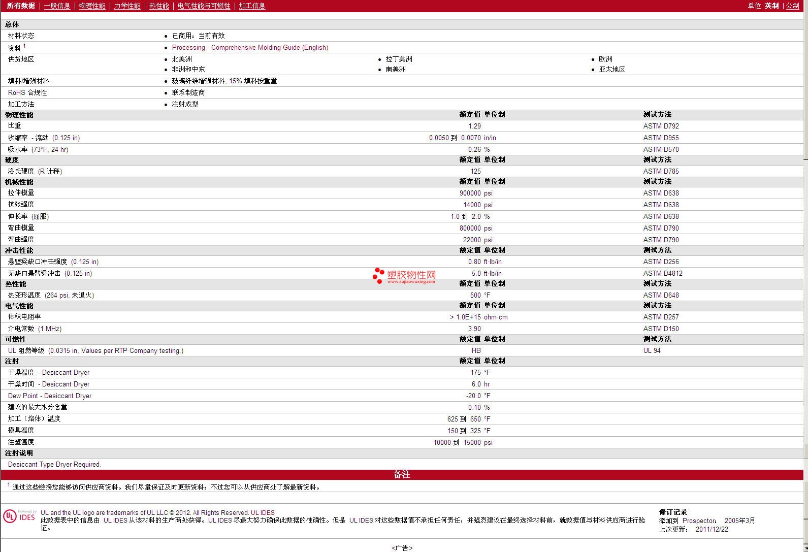Click ASTM D4812 test method
808x552 pixels.
coord(663,273)
